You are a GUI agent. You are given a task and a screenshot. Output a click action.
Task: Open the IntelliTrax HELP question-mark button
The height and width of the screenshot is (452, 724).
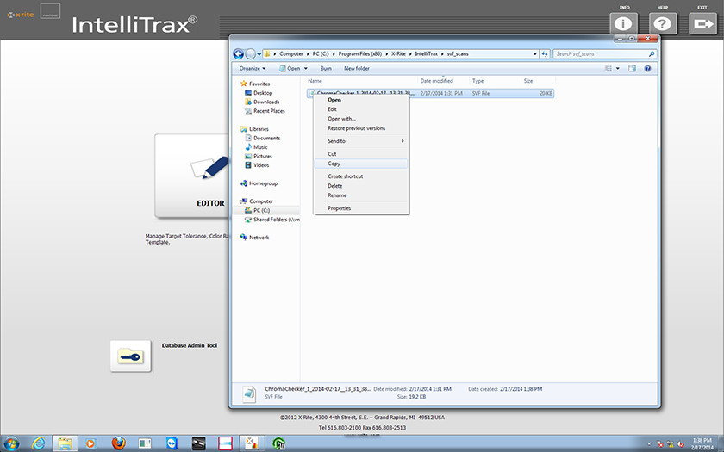point(663,23)
